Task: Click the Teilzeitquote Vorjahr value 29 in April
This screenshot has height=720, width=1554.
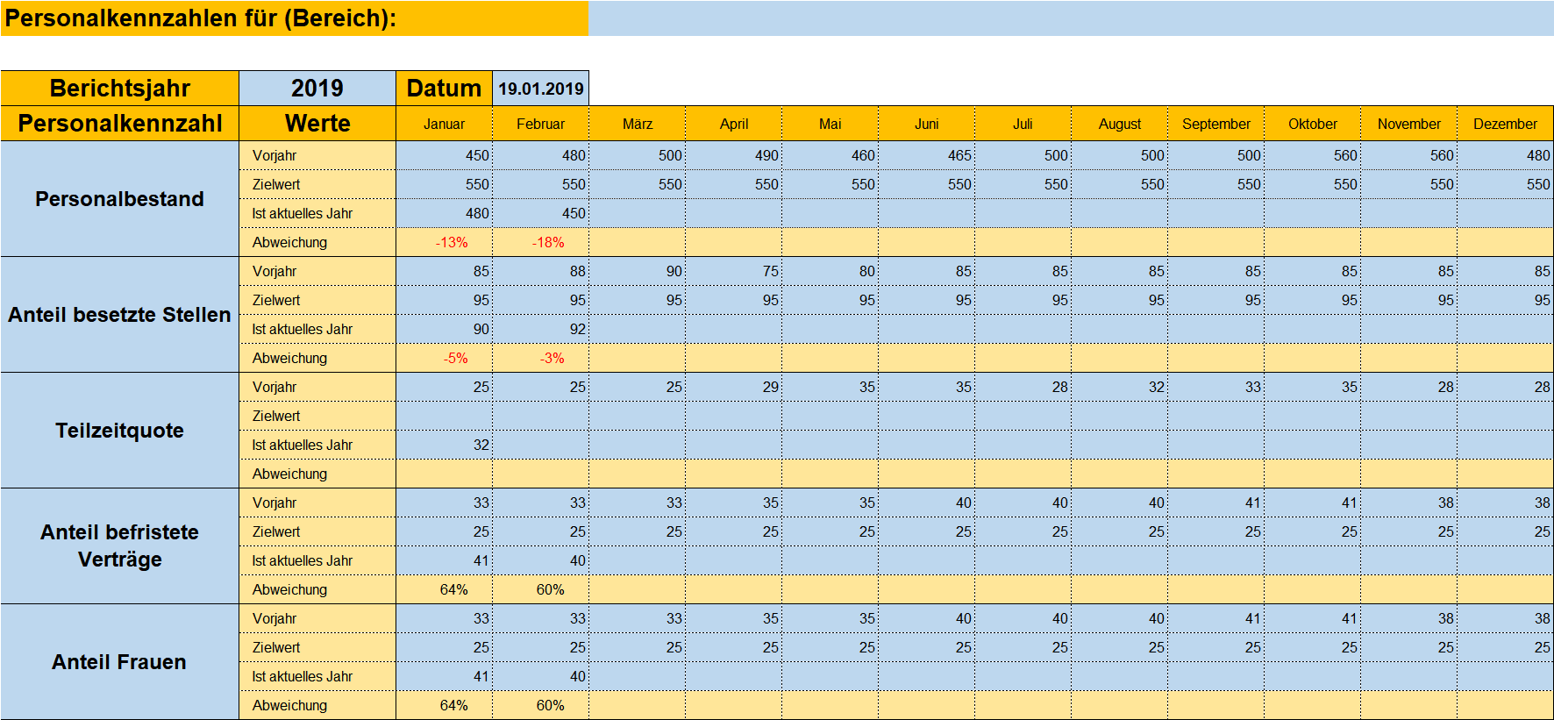Action: pyautogui.click(x=734, y=387)
